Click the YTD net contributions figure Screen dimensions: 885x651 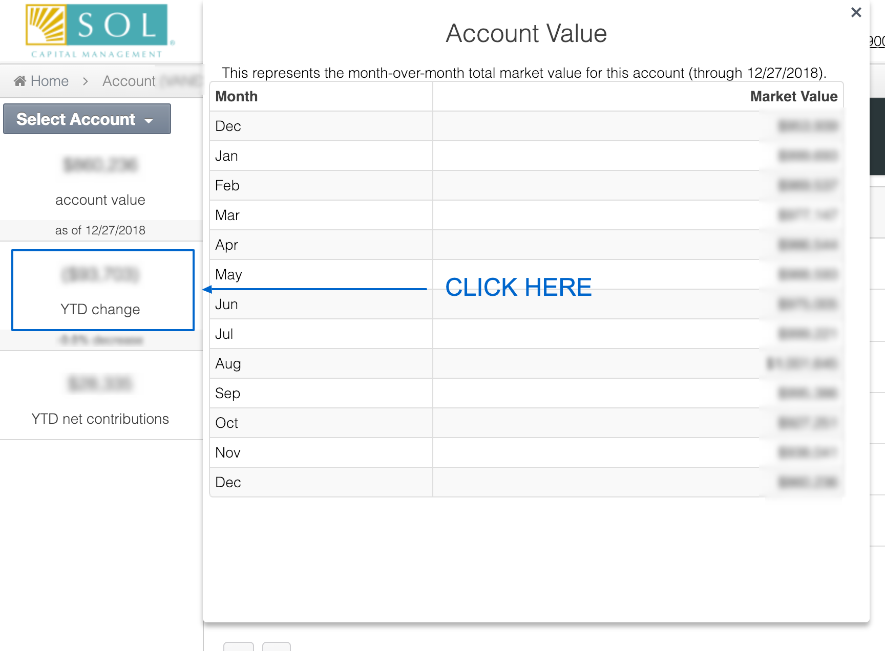[x=100, y=383]
